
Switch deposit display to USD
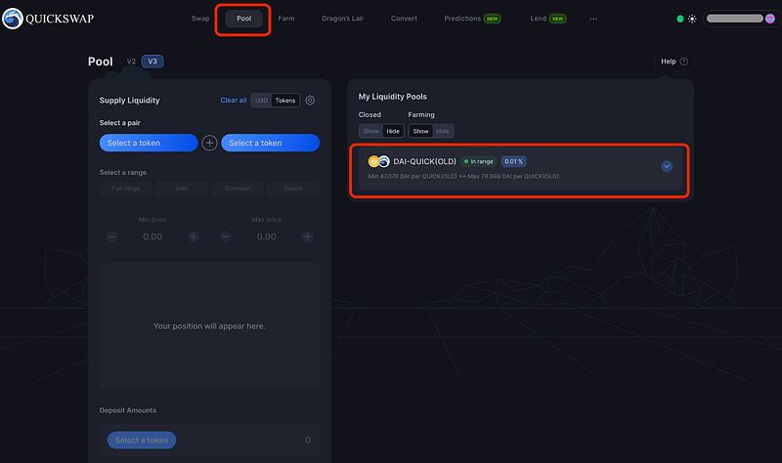point(261,101)
